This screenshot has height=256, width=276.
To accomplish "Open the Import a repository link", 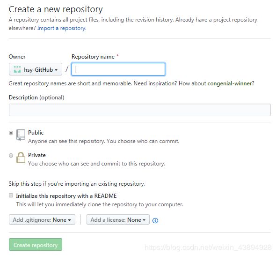I will pos(62,28).
